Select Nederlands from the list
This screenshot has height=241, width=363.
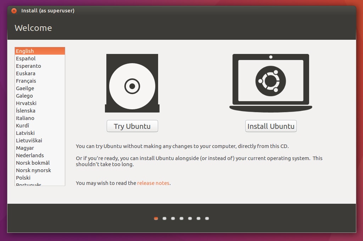pyautogui.click(x=30, y=155)
